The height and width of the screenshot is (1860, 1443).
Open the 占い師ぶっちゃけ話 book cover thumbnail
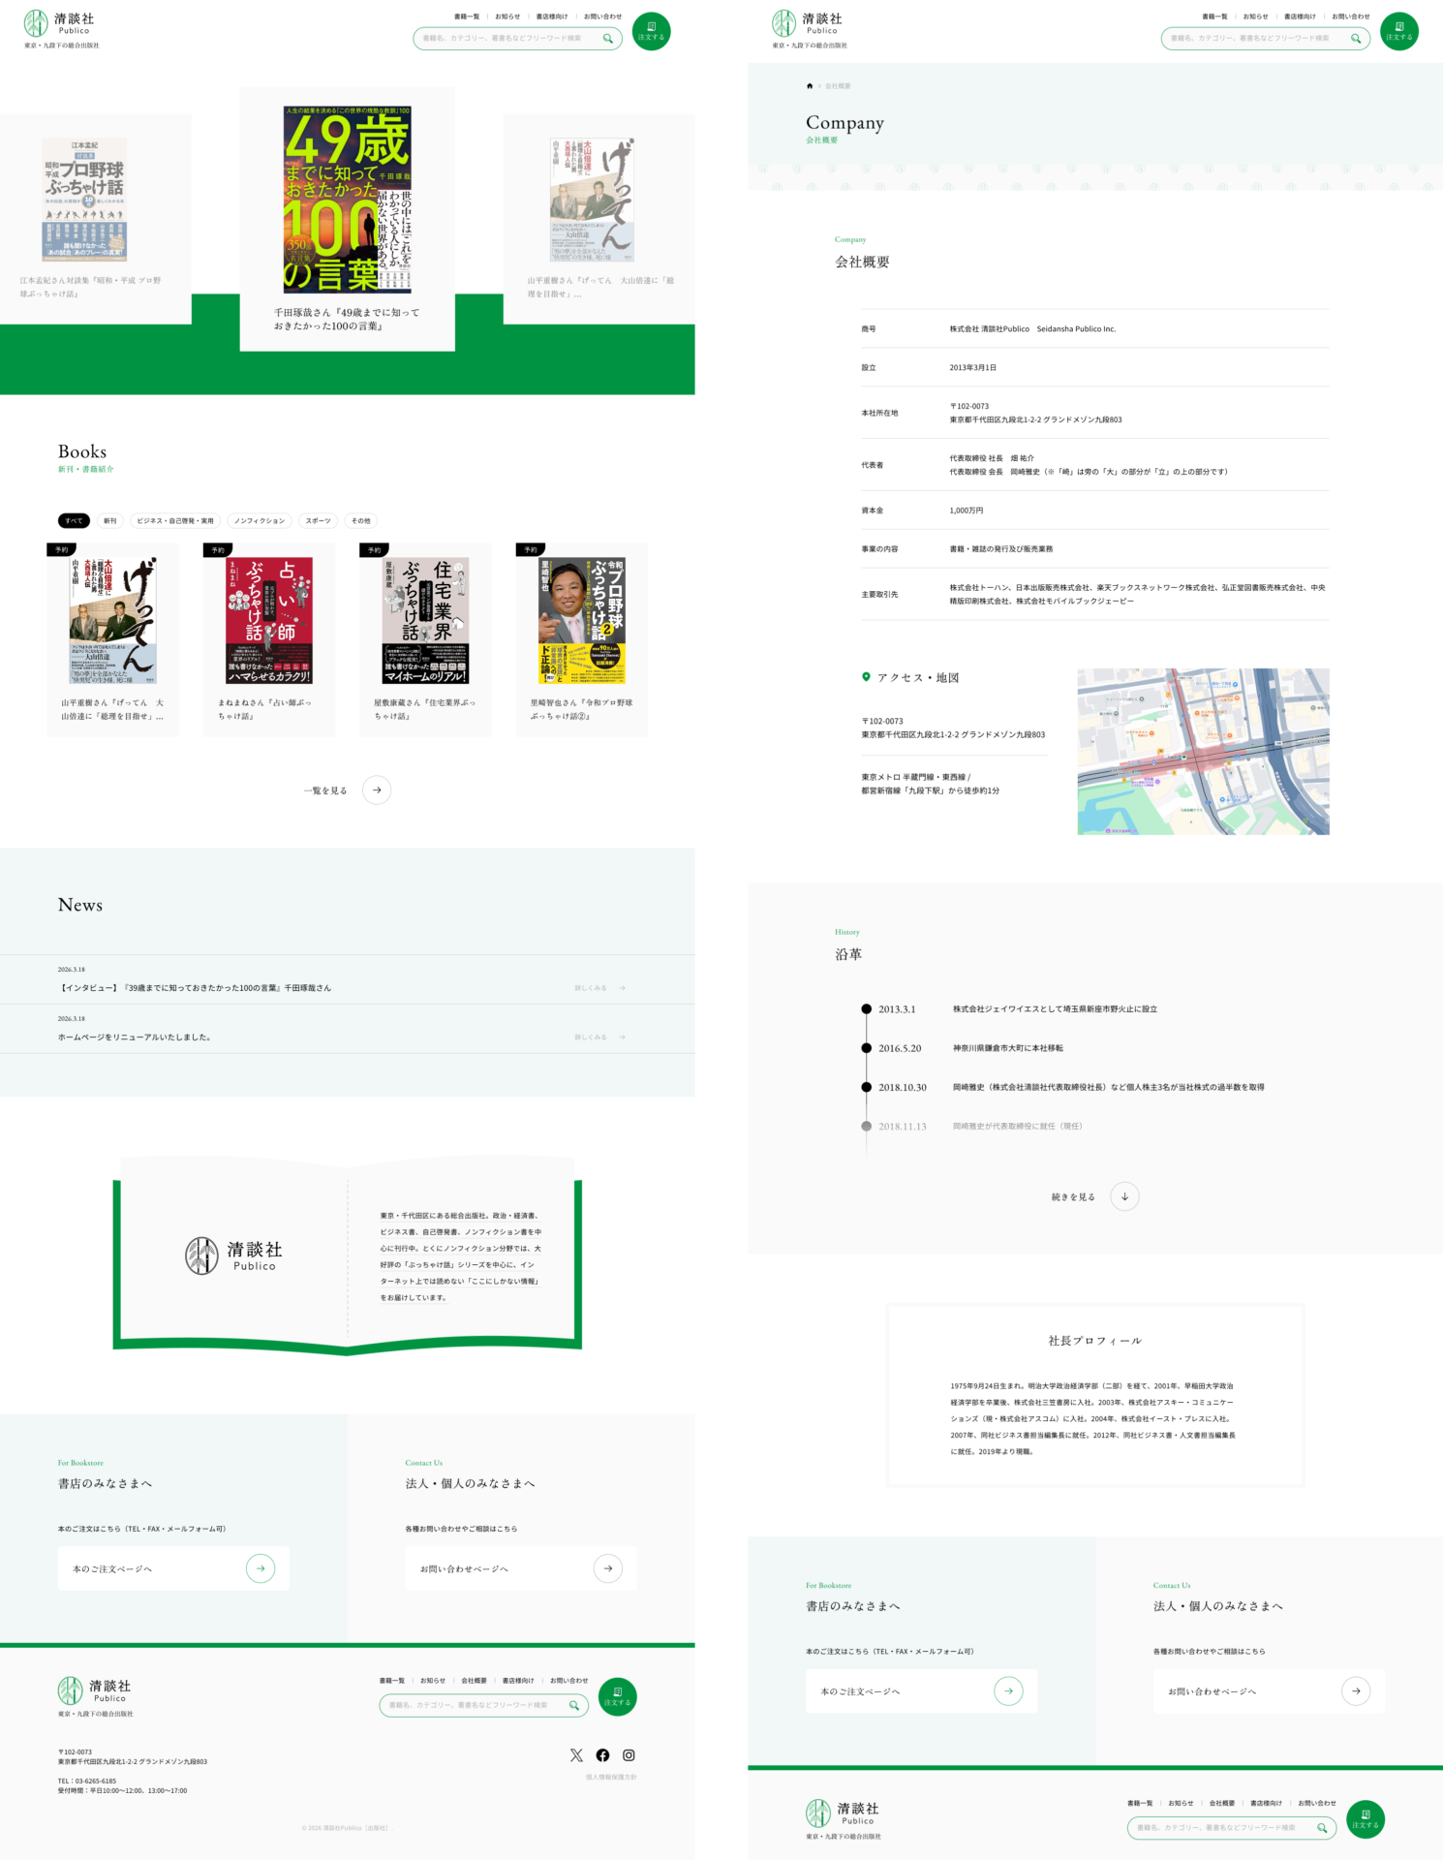tap(269, 621)
